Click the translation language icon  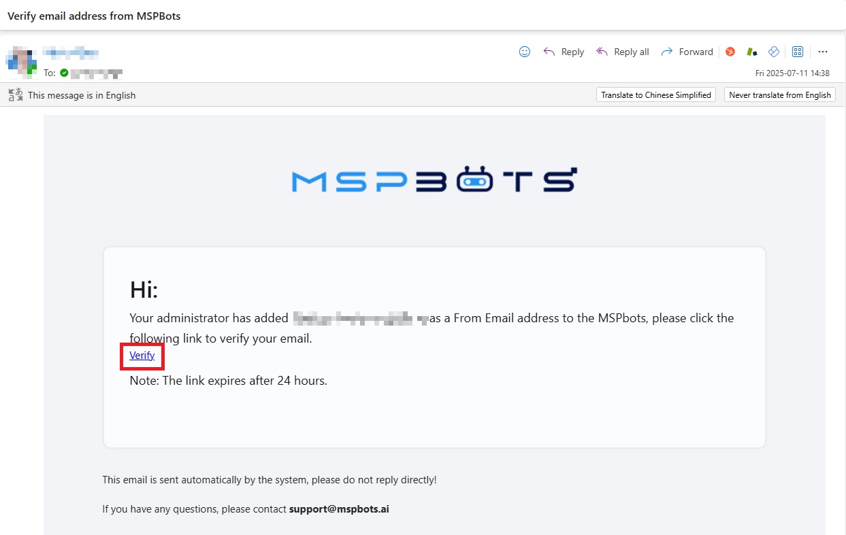click(15, 94)
